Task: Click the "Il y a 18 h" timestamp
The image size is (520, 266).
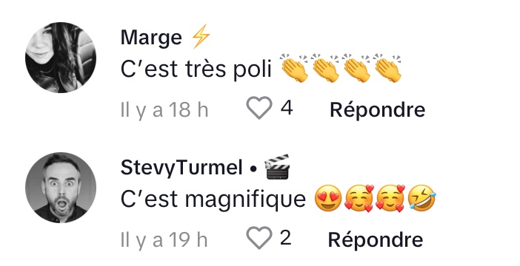Action: pos(164,109)
